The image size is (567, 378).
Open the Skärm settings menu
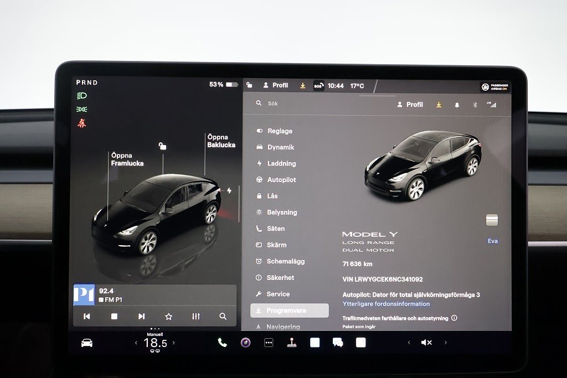271,245
